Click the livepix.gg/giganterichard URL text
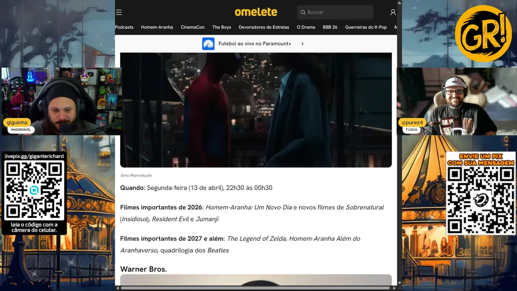The width and height of the screenshot is (517, 291). [34, 156]
